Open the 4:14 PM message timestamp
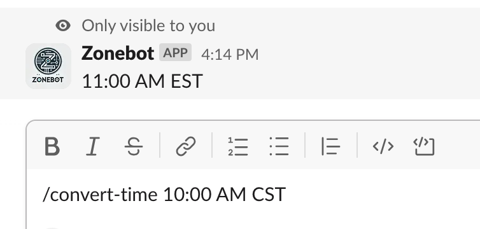Image resolution: width=480 pixels, height=229 pixels. (x=230, y=55)
